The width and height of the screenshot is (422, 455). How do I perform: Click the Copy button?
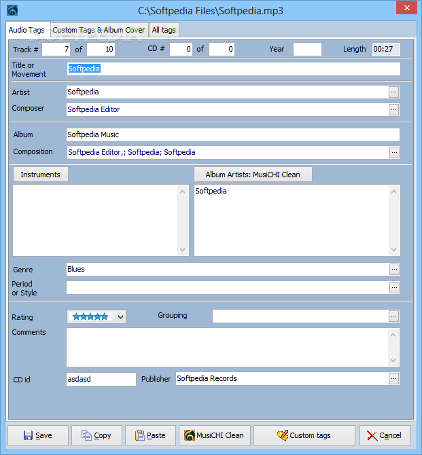pos(96,435)
